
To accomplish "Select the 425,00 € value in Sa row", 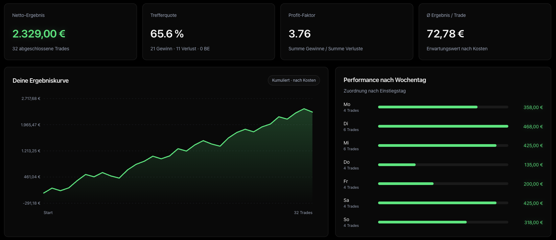I will (x=533, y=203).
